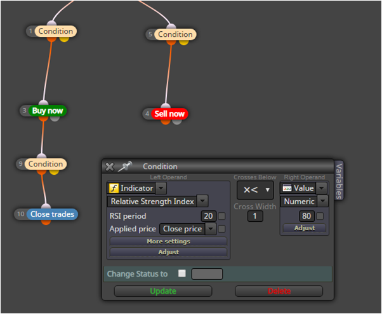Select Condition block number 1
The image size is (382, 314).
click(x=56, y=31)
